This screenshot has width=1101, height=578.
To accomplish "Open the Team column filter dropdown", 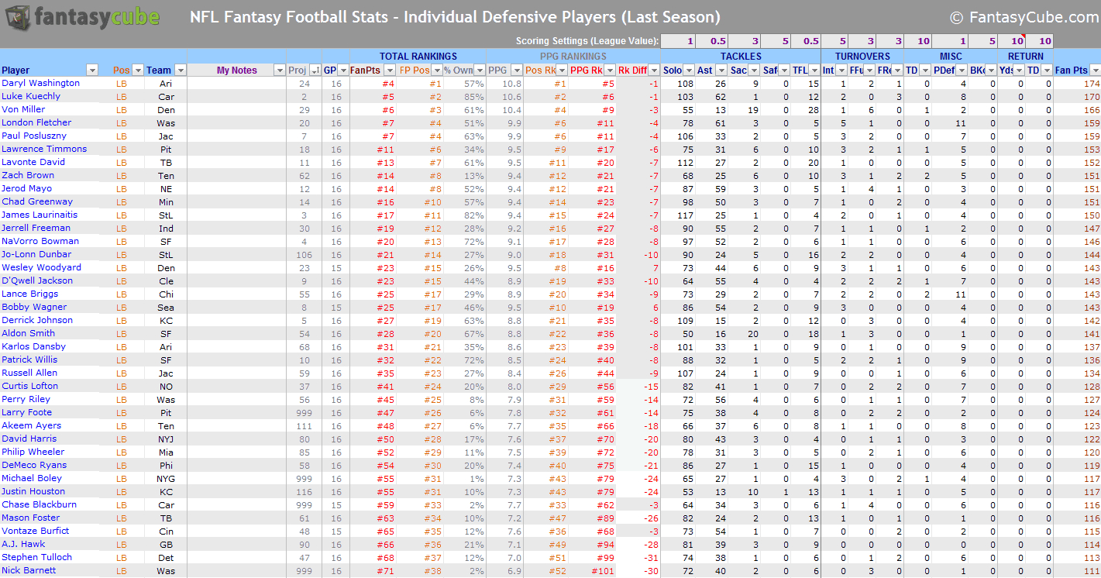I will tap(181, 71).
